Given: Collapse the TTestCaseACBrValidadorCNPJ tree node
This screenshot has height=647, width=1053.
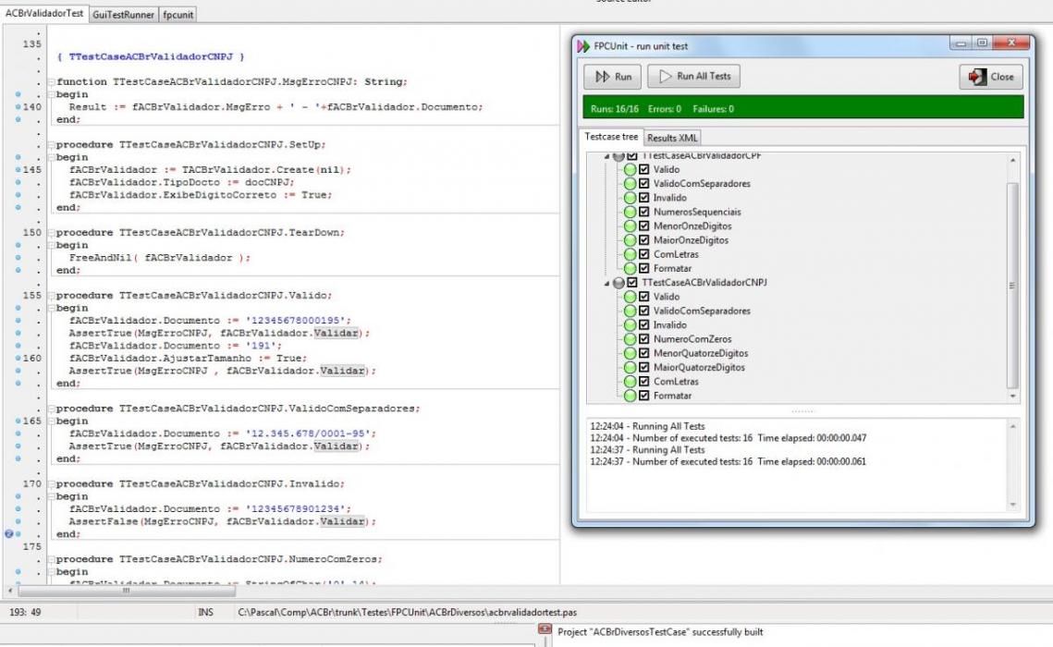Looking at the screenshot, I should (606, 283).
